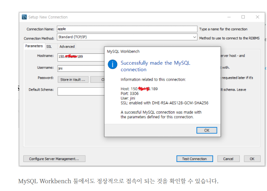Click the Test Connection button
267x191 pixels.
[x=195, y=159]
